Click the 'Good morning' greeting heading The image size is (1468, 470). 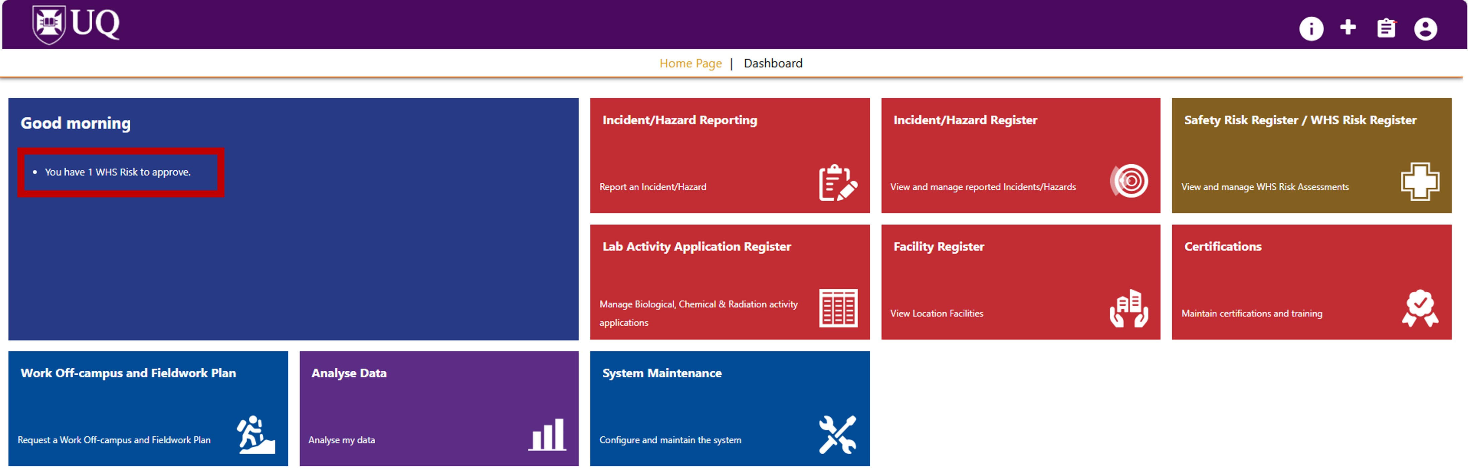pyautogui.click(x=75, y=123)
